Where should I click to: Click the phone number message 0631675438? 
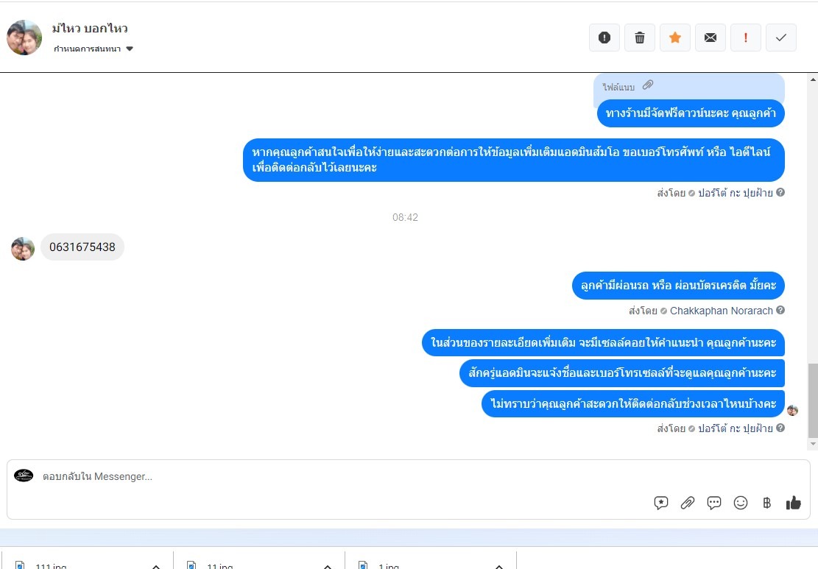(82, 247)
